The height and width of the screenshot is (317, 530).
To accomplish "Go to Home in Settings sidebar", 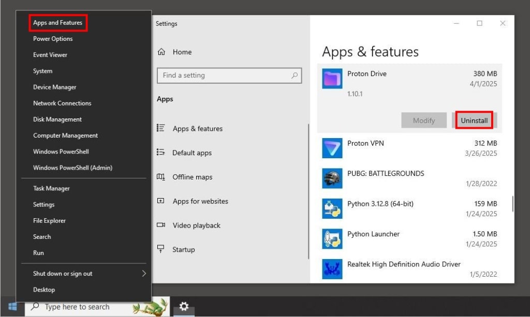I will point(182,52).
